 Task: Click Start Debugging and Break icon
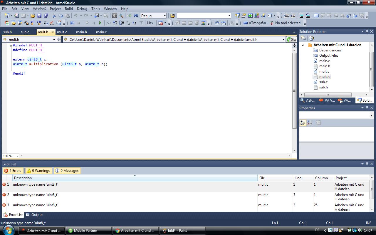click(x=136, y=16)
